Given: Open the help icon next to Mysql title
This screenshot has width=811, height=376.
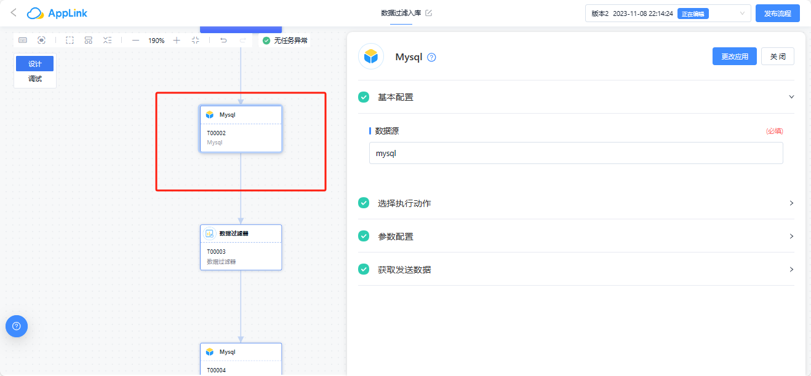Looking at the screenshot, I should point(432,57).
